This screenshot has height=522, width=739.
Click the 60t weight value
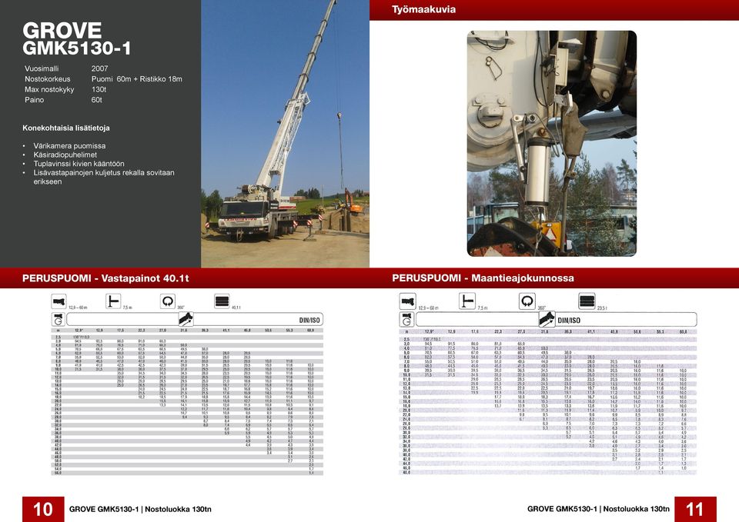97,100
